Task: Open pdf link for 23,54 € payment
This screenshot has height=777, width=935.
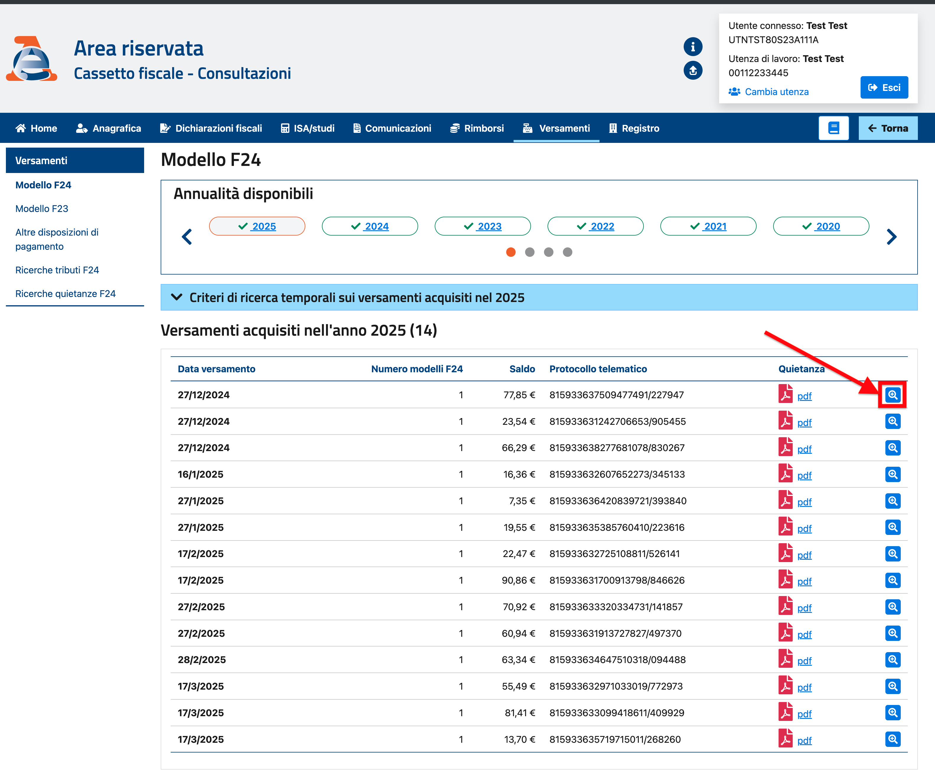Action: pos(804,422)
